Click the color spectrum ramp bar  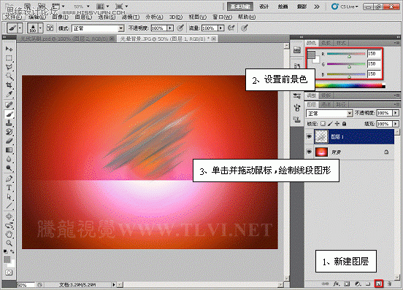coord(350,86)
